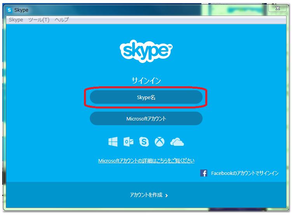Click the Outlook icon

(x=128, y=142)
